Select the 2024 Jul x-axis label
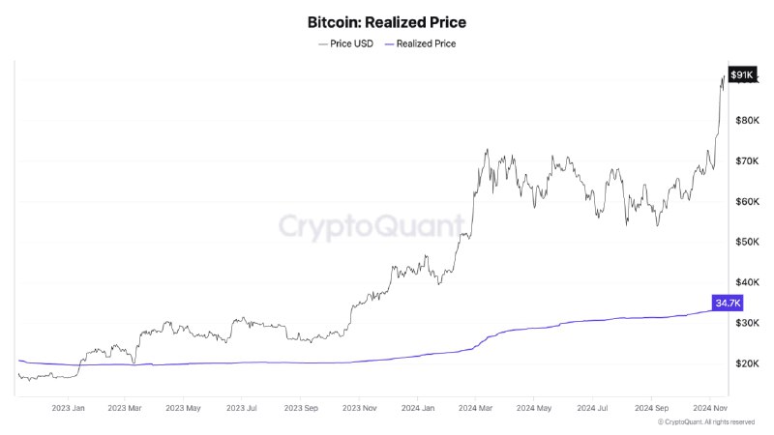 [592, 408]
